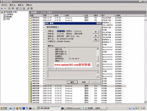
Task: Open the Internet Explorer quick launch icon
Action: click(10, 108)
